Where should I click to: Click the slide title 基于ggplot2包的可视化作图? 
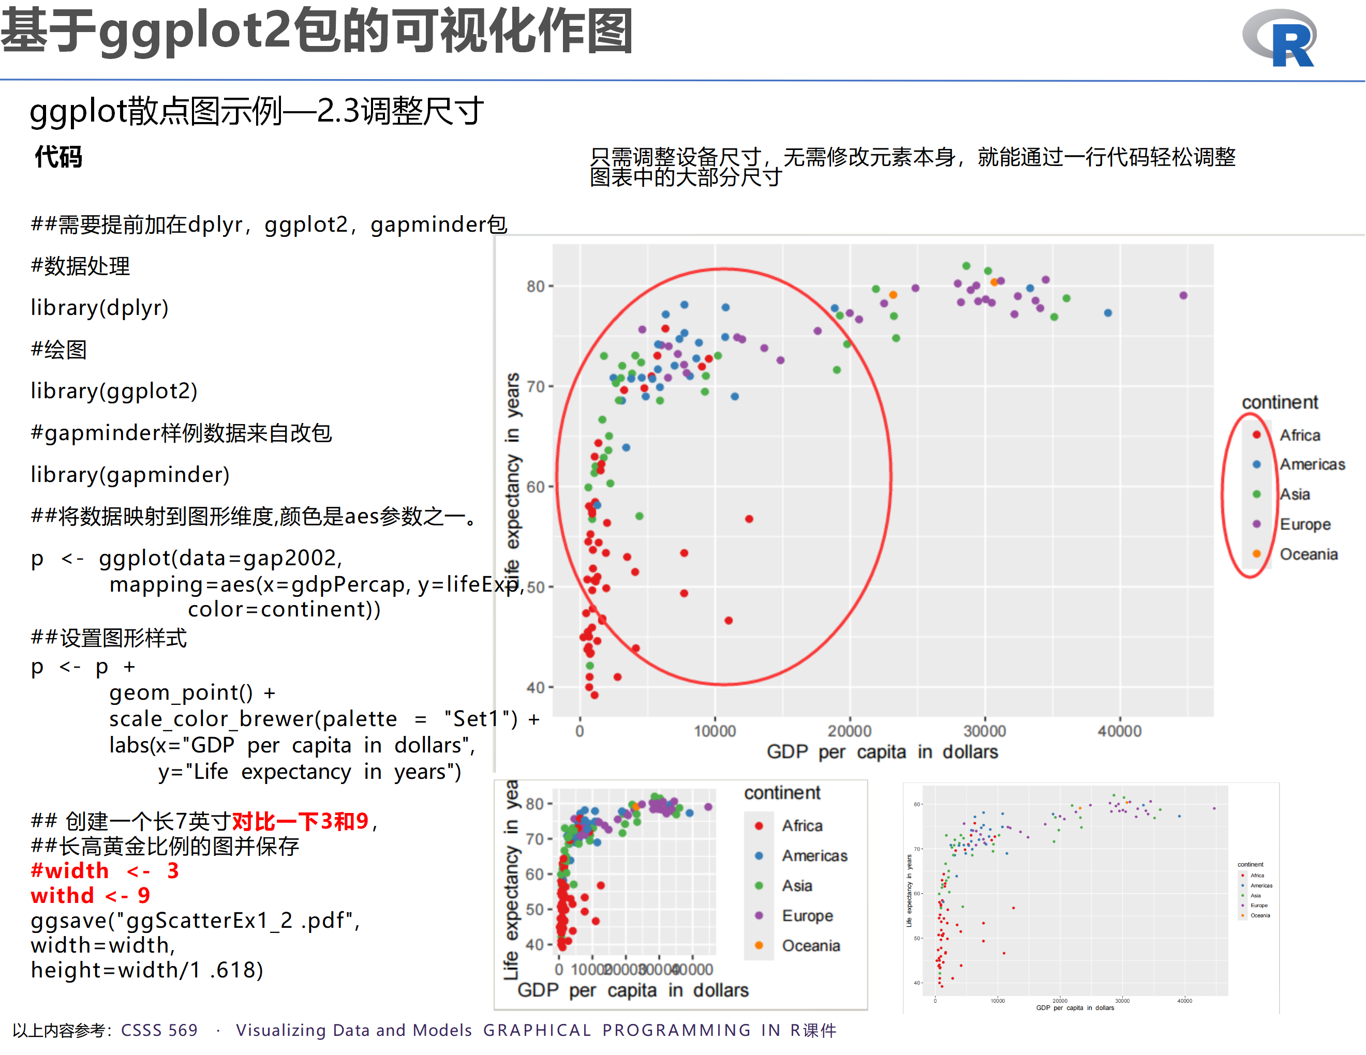(317, 31)
